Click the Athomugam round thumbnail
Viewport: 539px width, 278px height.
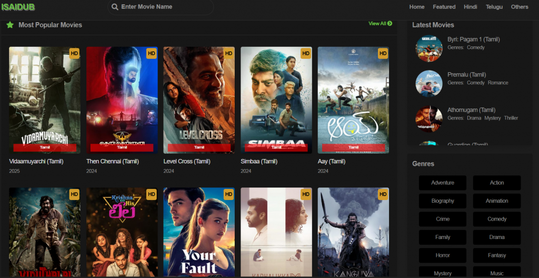(429, 118)
